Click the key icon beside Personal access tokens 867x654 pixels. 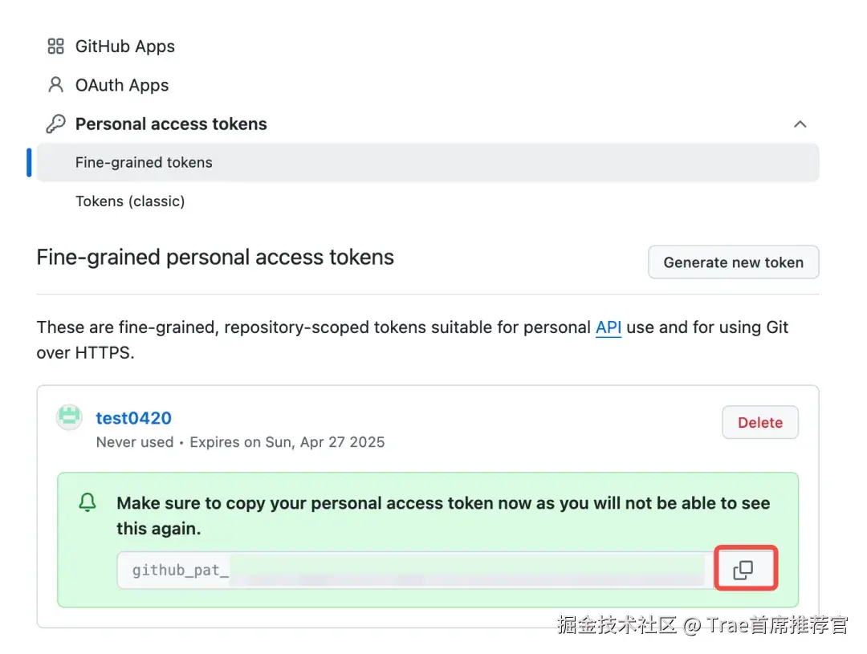(x=56, y=124)
